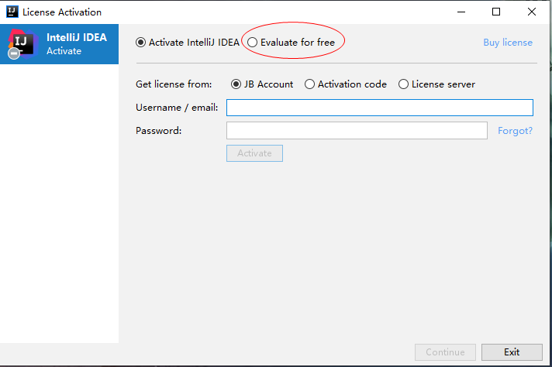The image size is (552, 367).
Task: Exit the license dialog via Exit button
Action: click(x=512, y=352)
